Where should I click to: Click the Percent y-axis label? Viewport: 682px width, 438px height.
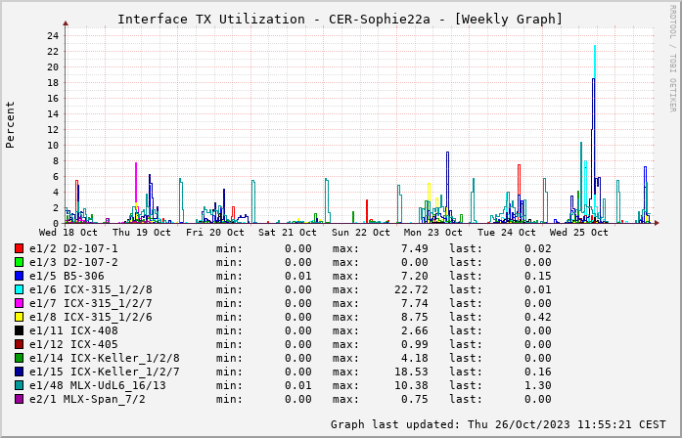tap(11, 124)
